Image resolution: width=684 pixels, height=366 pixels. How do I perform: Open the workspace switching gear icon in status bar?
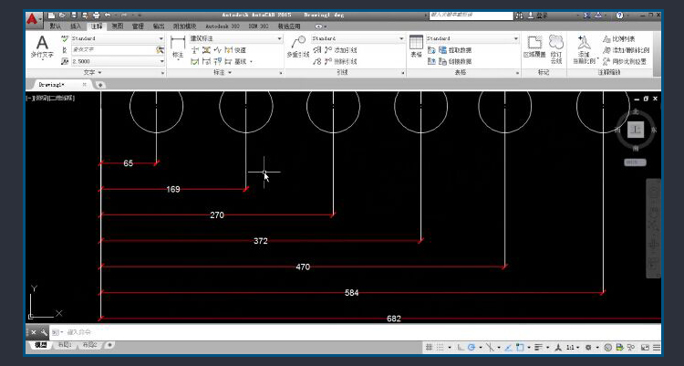pyautogui.click(x=588, y=348)
